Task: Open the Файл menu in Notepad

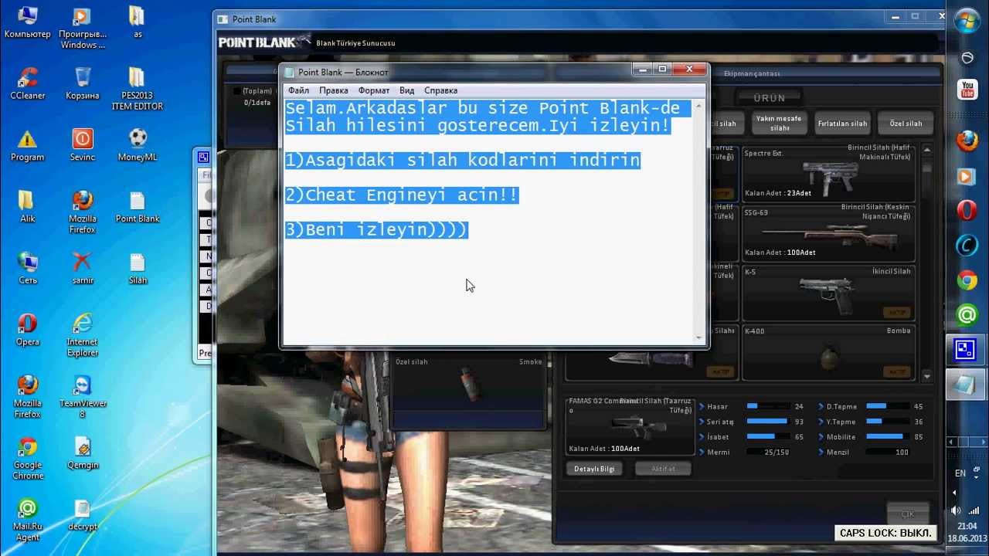Action: [298, 90]
